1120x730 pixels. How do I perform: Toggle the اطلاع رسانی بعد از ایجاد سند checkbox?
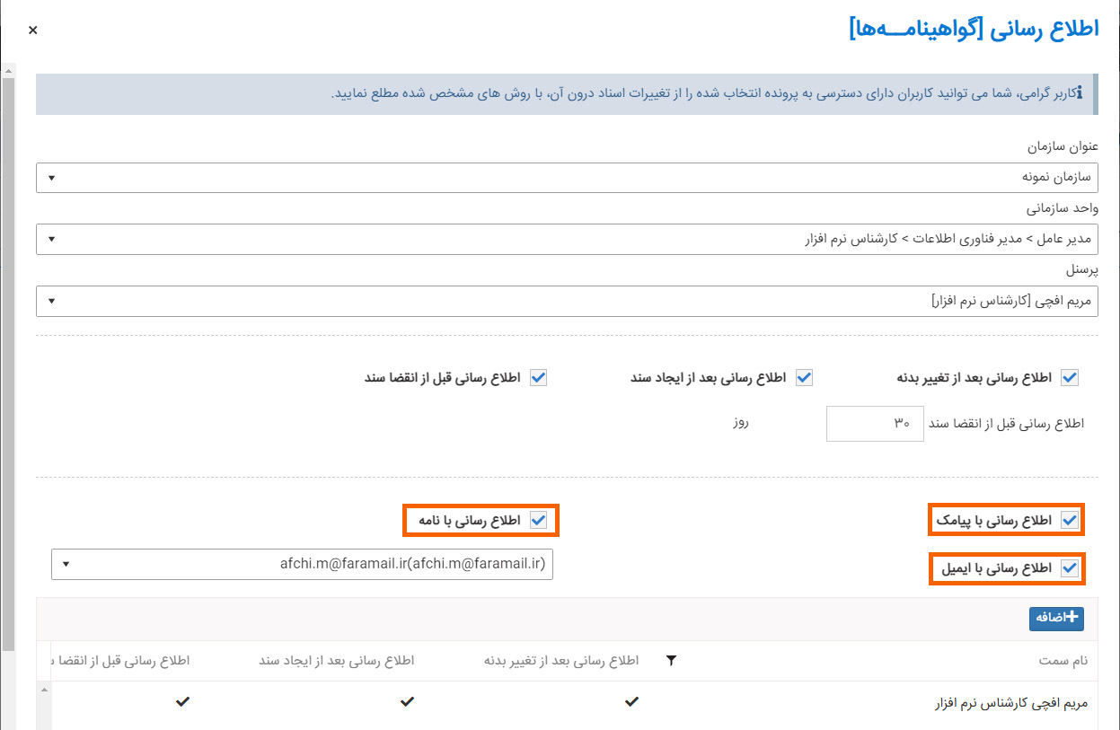[806, 377]
